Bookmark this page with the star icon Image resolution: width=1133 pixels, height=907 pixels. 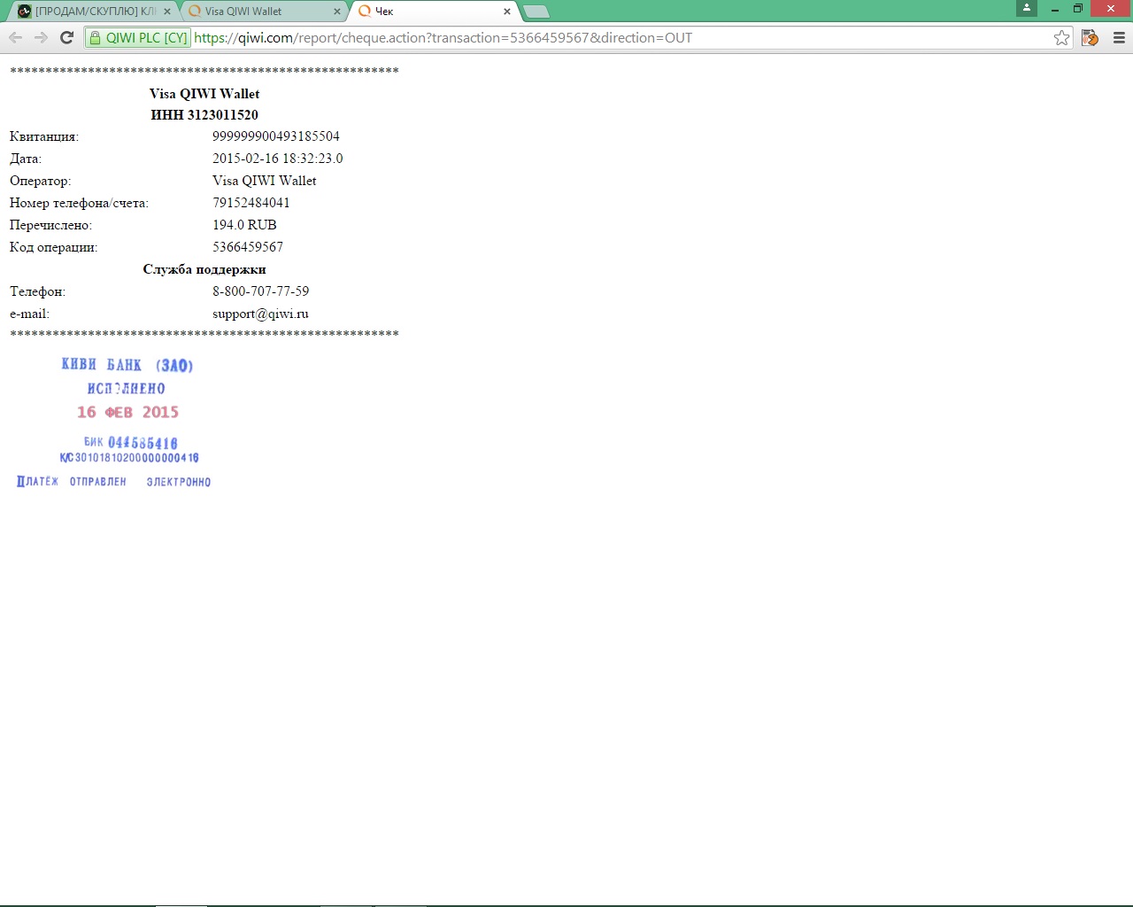pyautogui.click(x=1061, y=37)
